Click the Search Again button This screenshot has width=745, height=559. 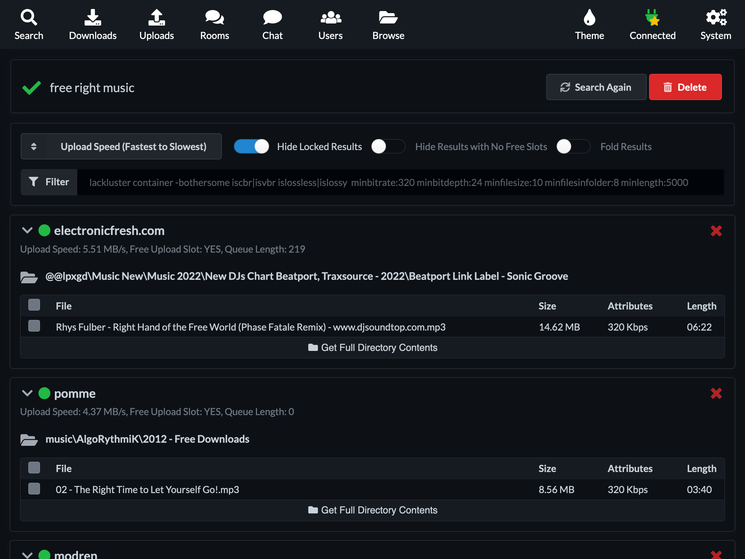[x=596, y=87]
